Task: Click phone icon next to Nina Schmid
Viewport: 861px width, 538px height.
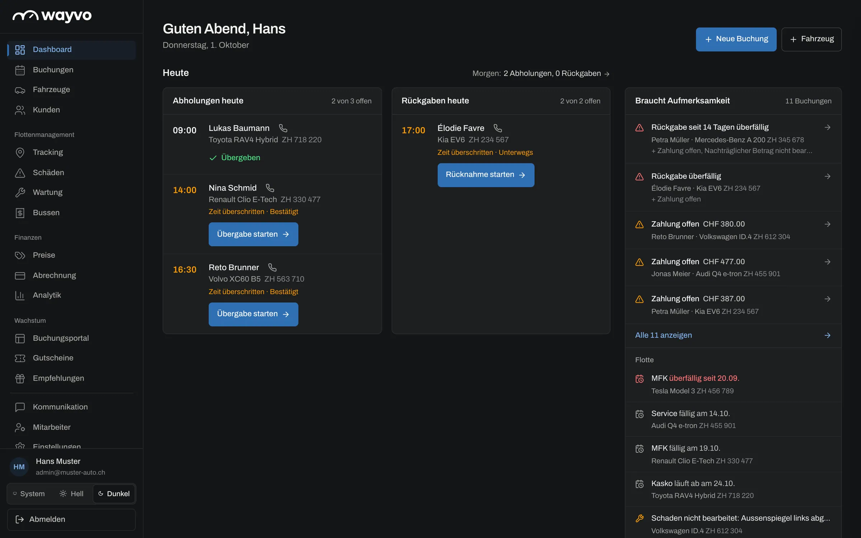Action: (x=270, y=188)
